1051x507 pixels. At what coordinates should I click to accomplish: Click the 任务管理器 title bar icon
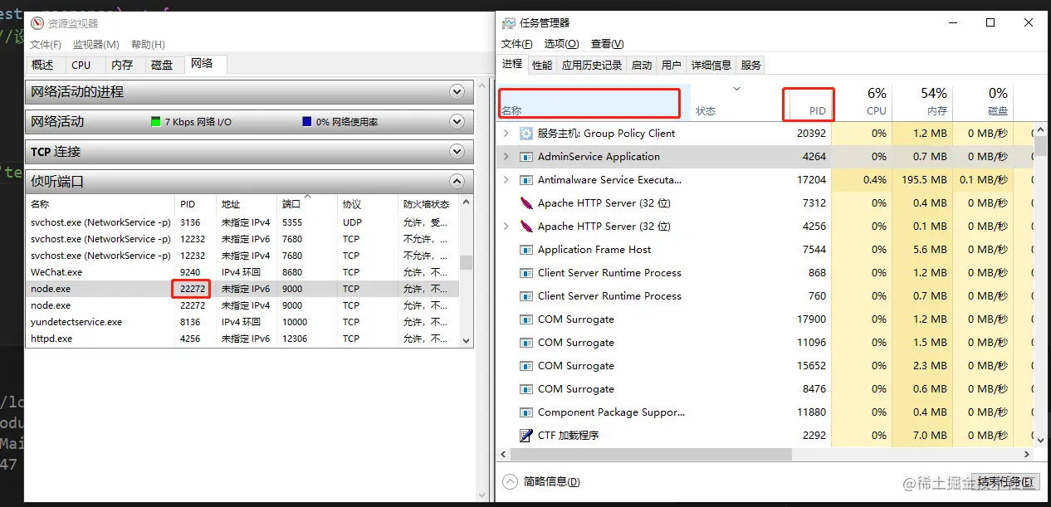[508, 23]
